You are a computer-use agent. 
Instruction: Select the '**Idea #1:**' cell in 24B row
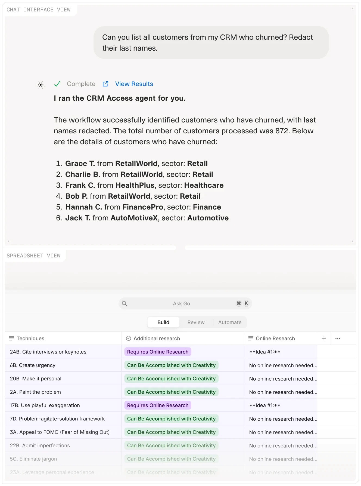pos(281,352)
